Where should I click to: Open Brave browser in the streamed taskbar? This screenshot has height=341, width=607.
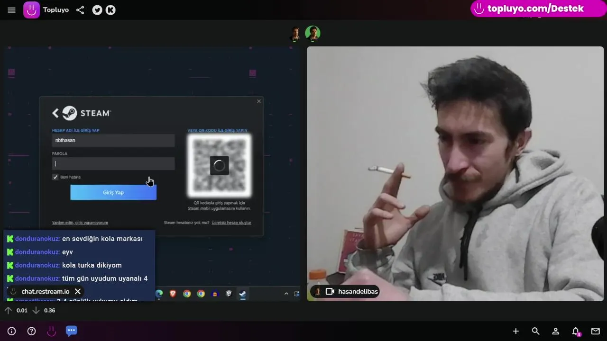[x=173, y=294]
